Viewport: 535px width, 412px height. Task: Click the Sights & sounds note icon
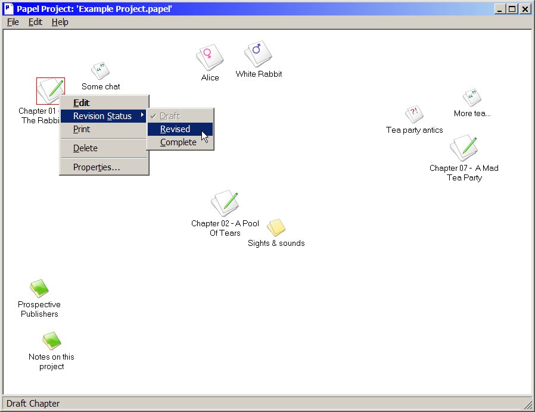click(276, 227)
